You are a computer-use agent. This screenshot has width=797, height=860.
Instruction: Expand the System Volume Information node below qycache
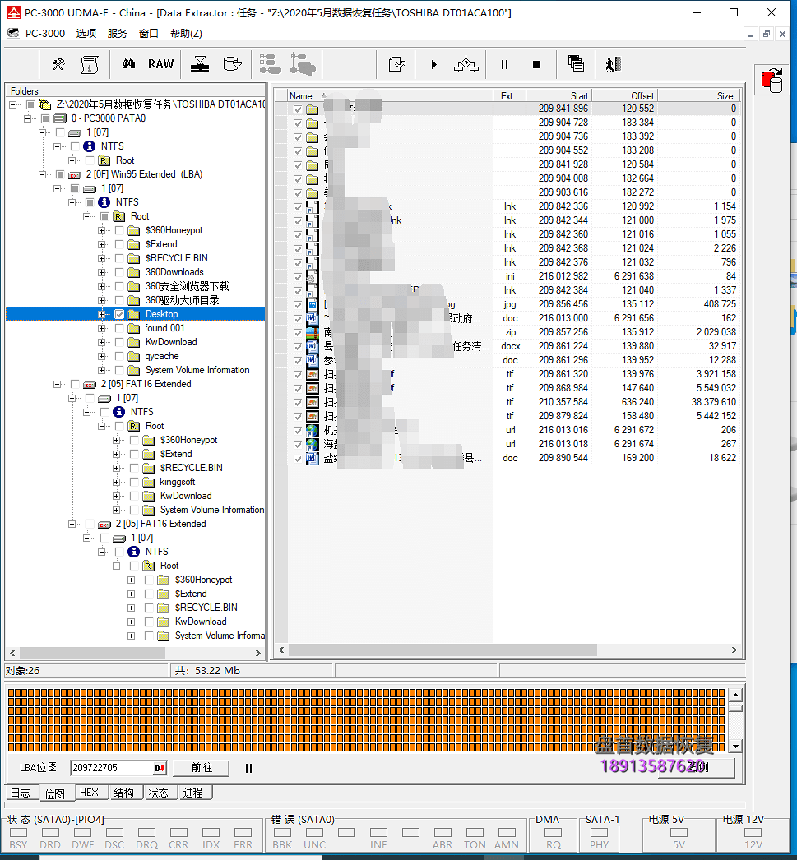[101, 370]
